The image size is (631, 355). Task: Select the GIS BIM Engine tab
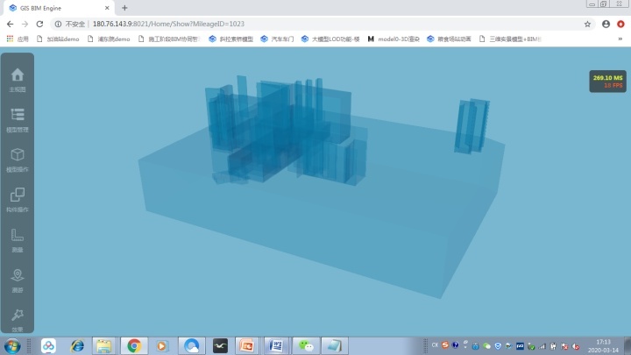(x=60, y=8)
